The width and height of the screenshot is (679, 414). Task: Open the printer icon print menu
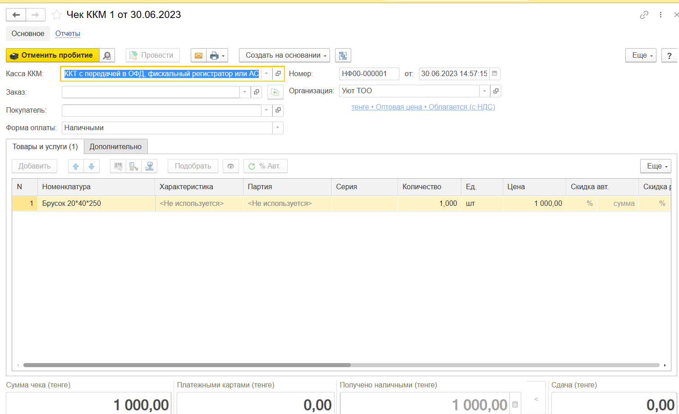[x=217, y=55]
